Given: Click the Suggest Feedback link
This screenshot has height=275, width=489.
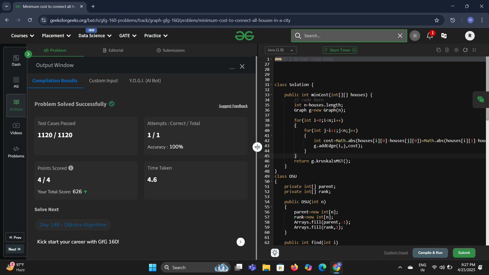Looking at the screenshot, I should [233, 106].
